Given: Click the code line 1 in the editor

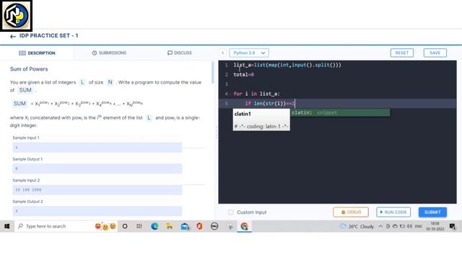Looking at the screenshot, I should pos(287,65).
